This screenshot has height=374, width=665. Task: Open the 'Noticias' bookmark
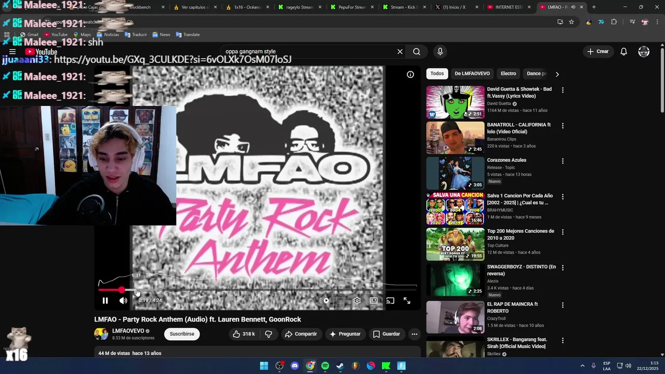click(x=107, y=34)
